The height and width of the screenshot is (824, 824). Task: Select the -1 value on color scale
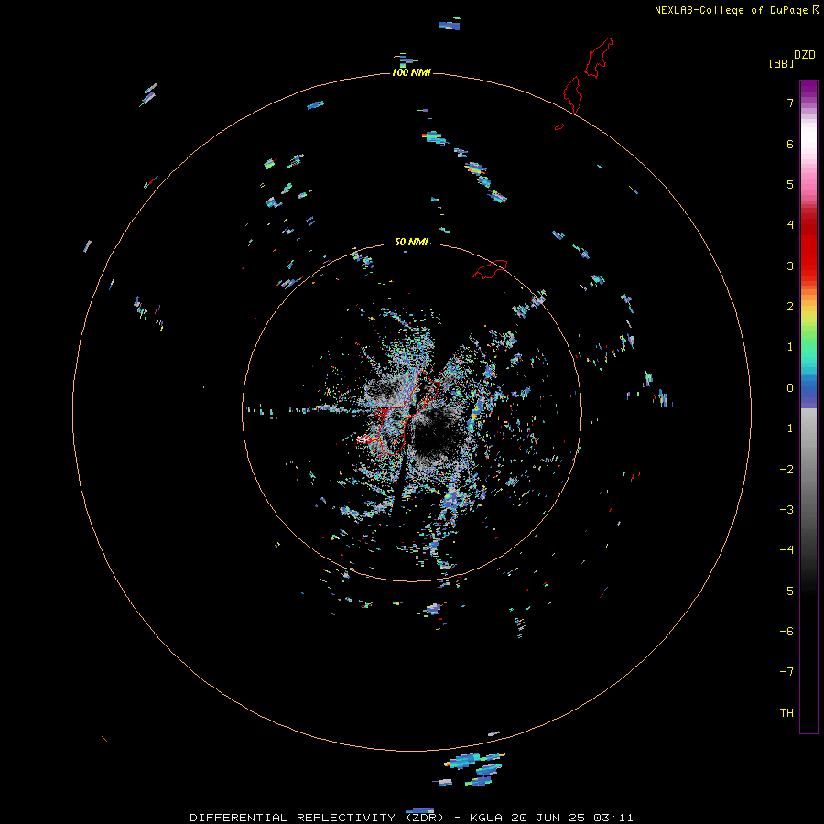pyautogui.click(x=786, y=428)
